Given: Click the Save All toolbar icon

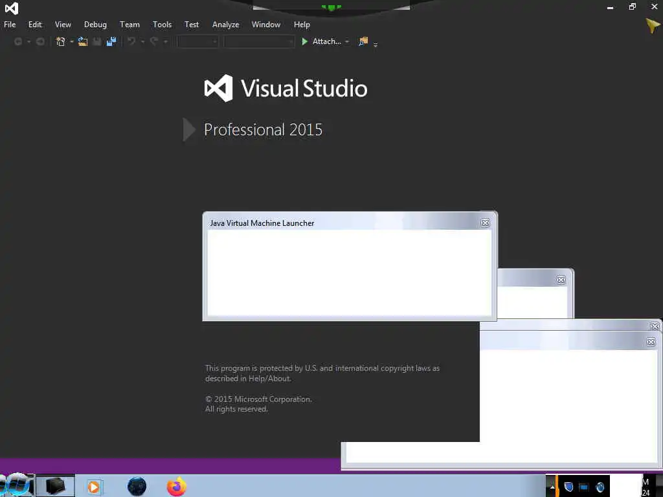Looking at the screenshot, I should click(x=111, y=41).
